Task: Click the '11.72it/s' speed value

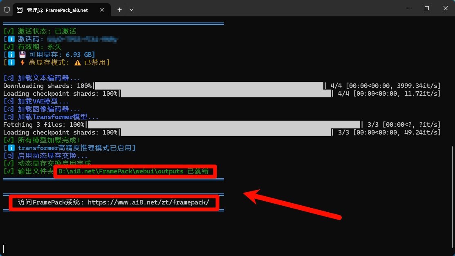Action: [421, 94]
